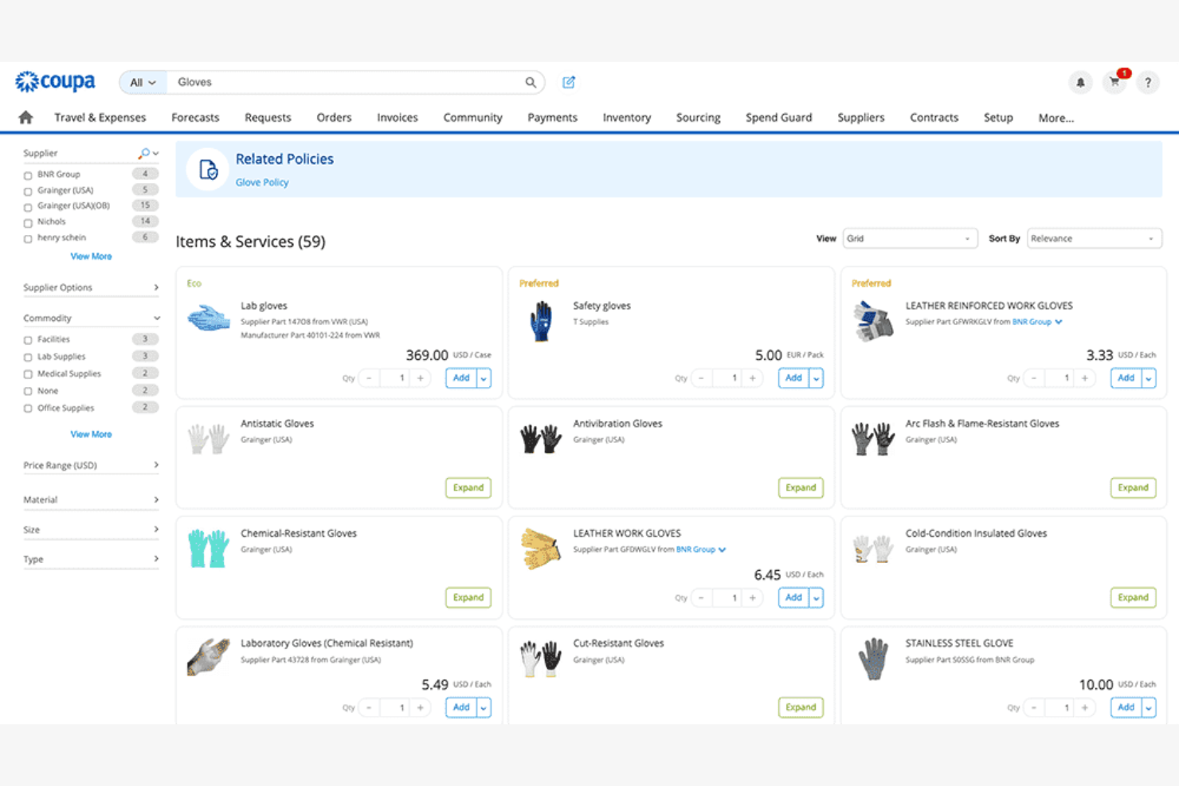Check the Office Supplies commodity filter
Viewport: 1179px width, 786px height.
coord(28,409)
